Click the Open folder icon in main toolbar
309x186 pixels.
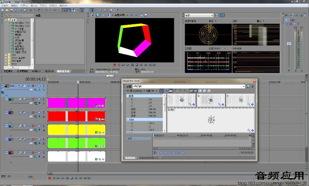[7, 10]
